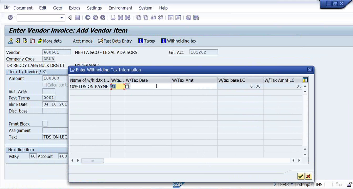Click the Bus. Area input field
Viewport: 353px width, 189px height.
(x=49, y=91)
